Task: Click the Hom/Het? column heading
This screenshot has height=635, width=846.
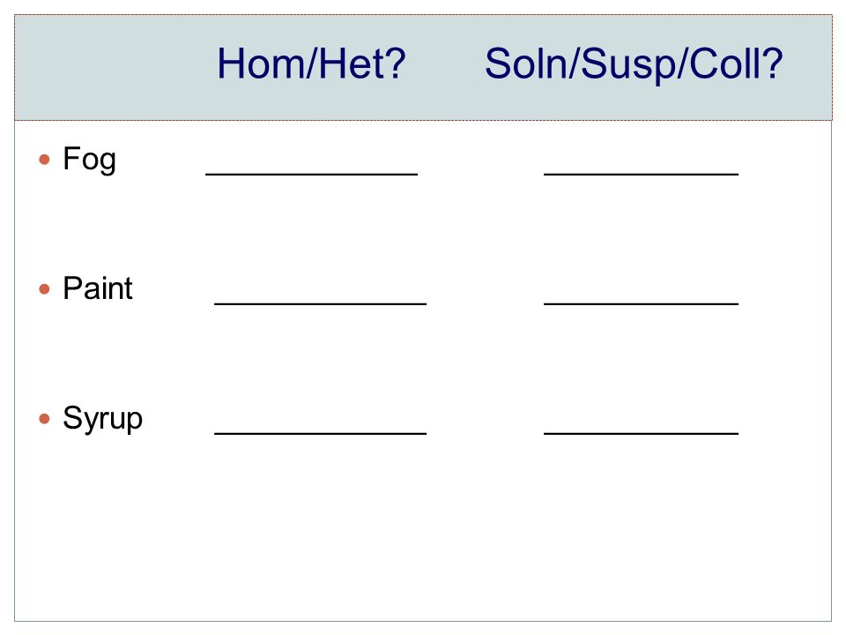Action: click(x=311, y=63)
